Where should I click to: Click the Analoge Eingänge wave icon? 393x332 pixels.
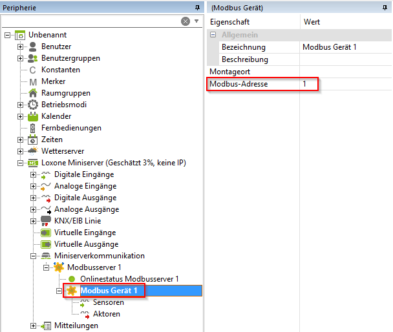pos(46,187)
